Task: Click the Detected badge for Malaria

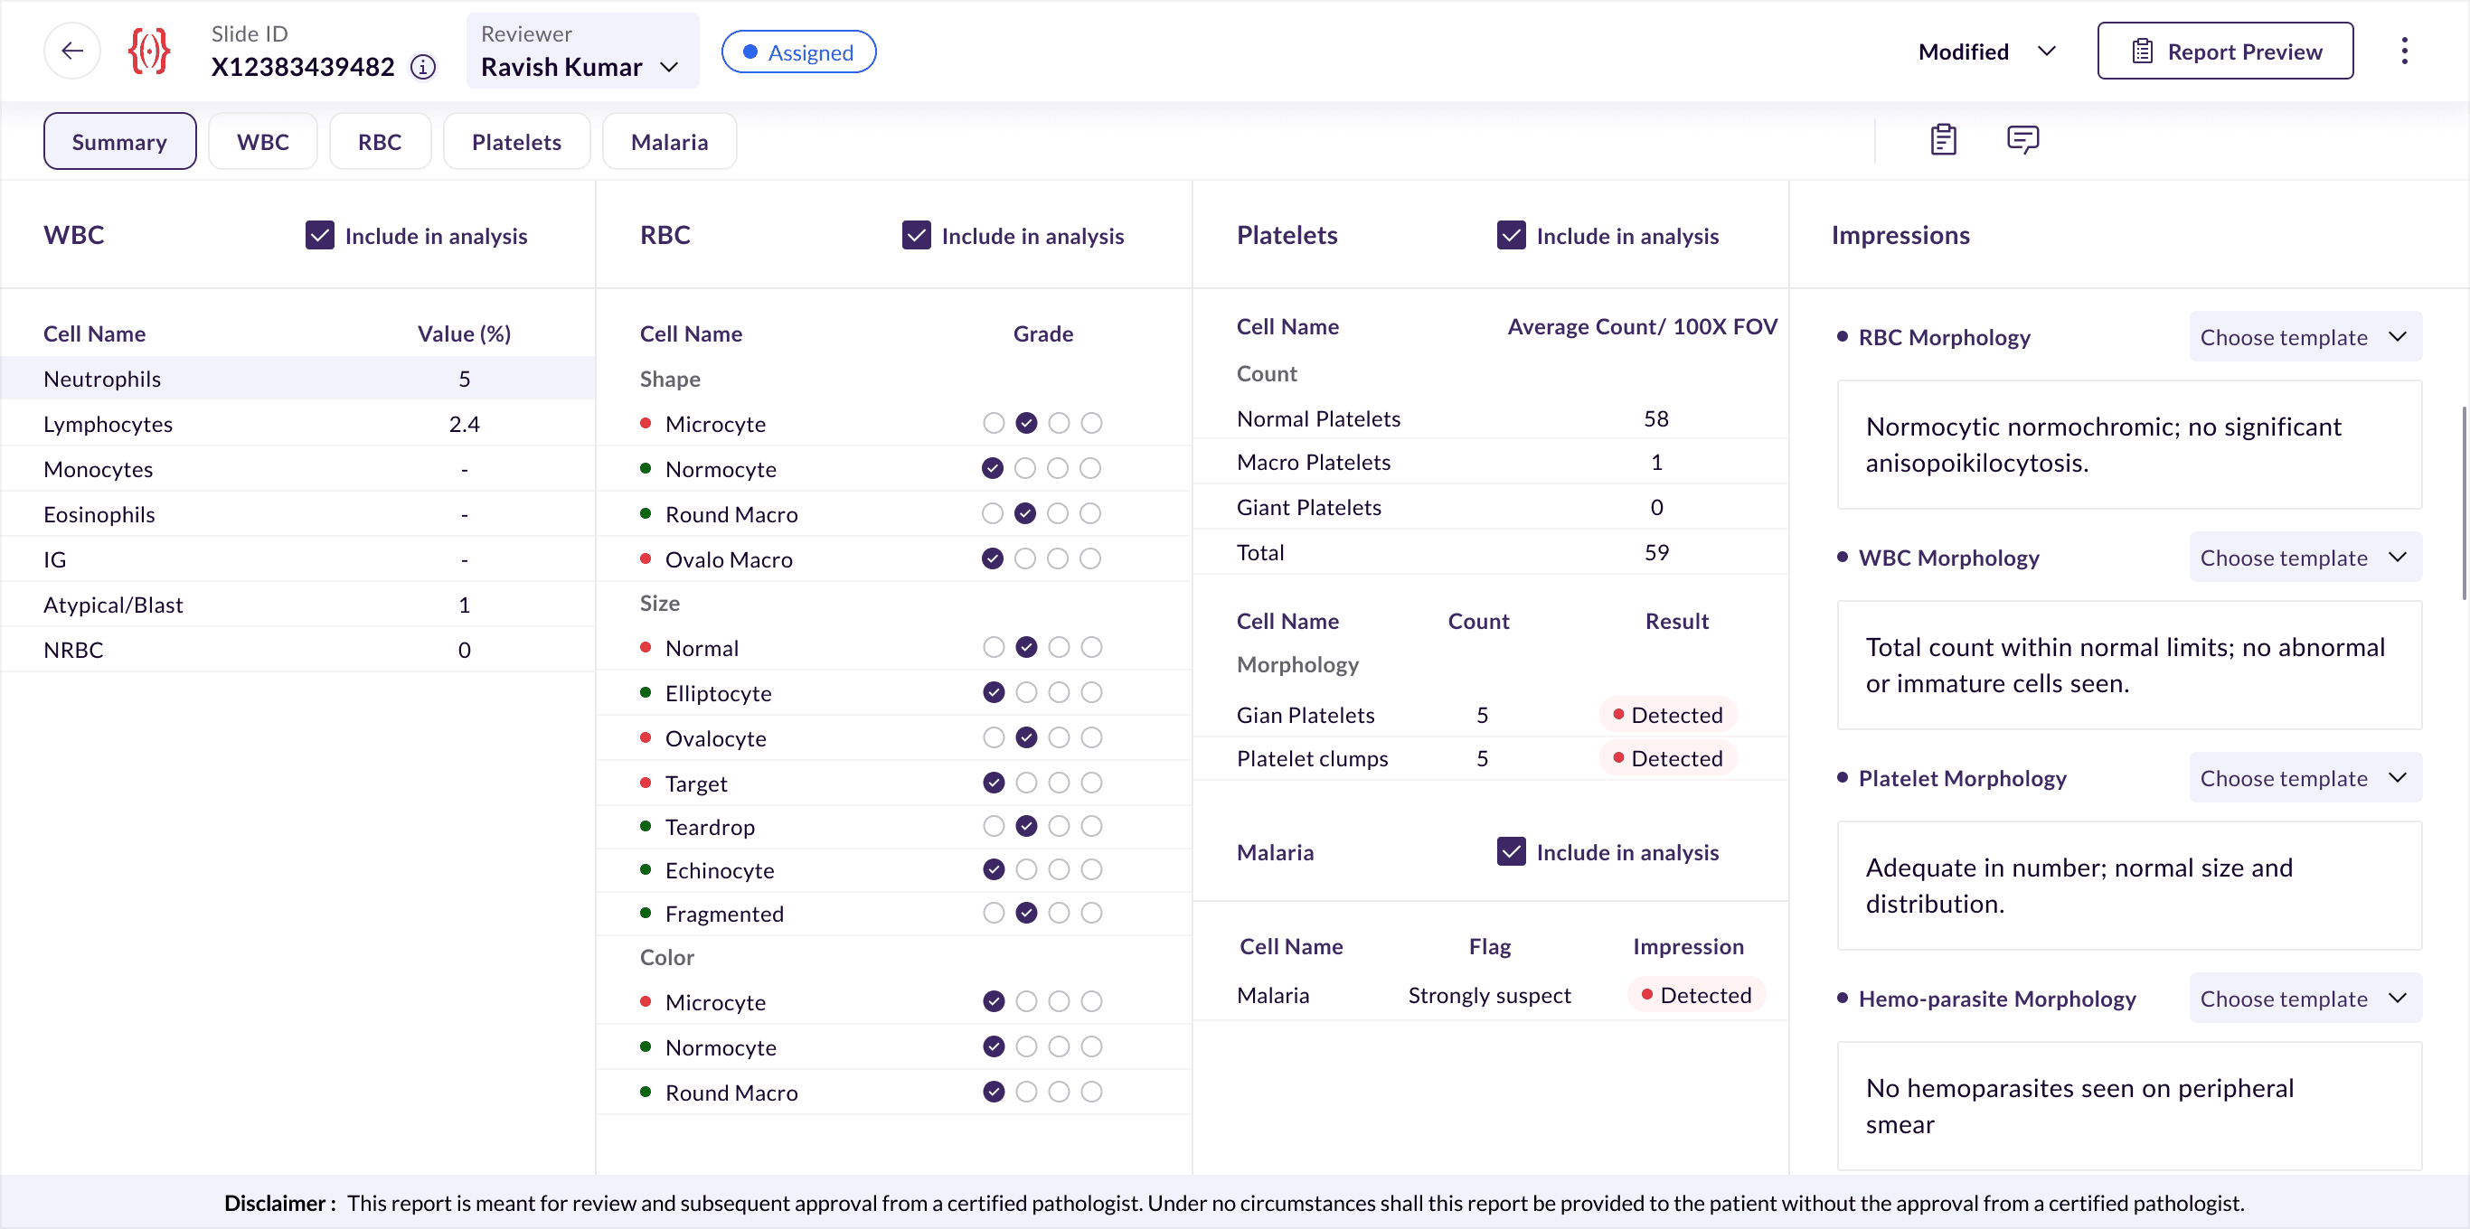Action: tap(1695, 995)
